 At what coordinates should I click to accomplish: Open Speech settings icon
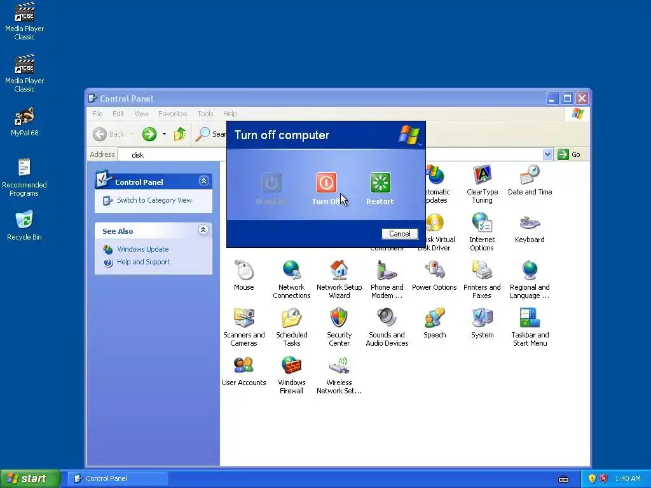[x=435, y=323]
